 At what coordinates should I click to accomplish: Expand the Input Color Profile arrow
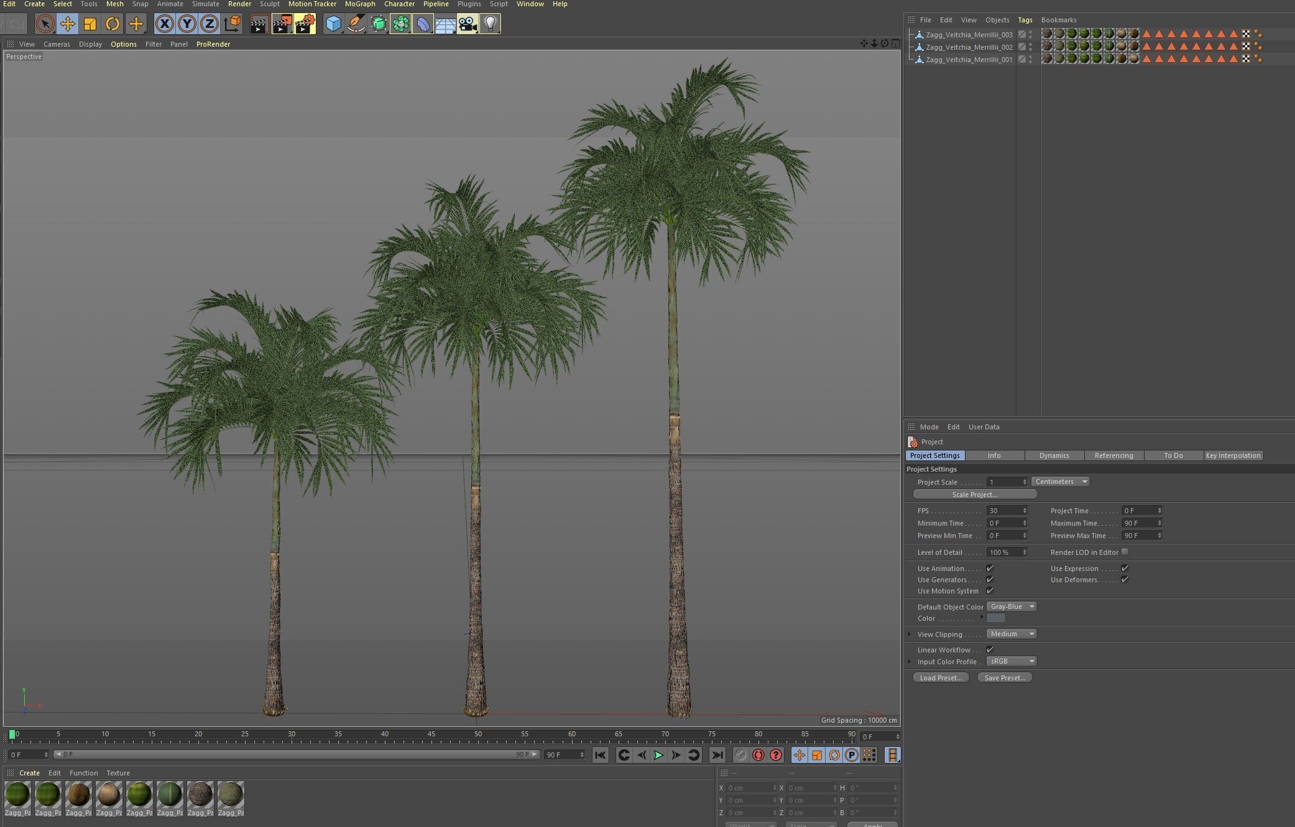pyautogui.click(x=910, y=661)
